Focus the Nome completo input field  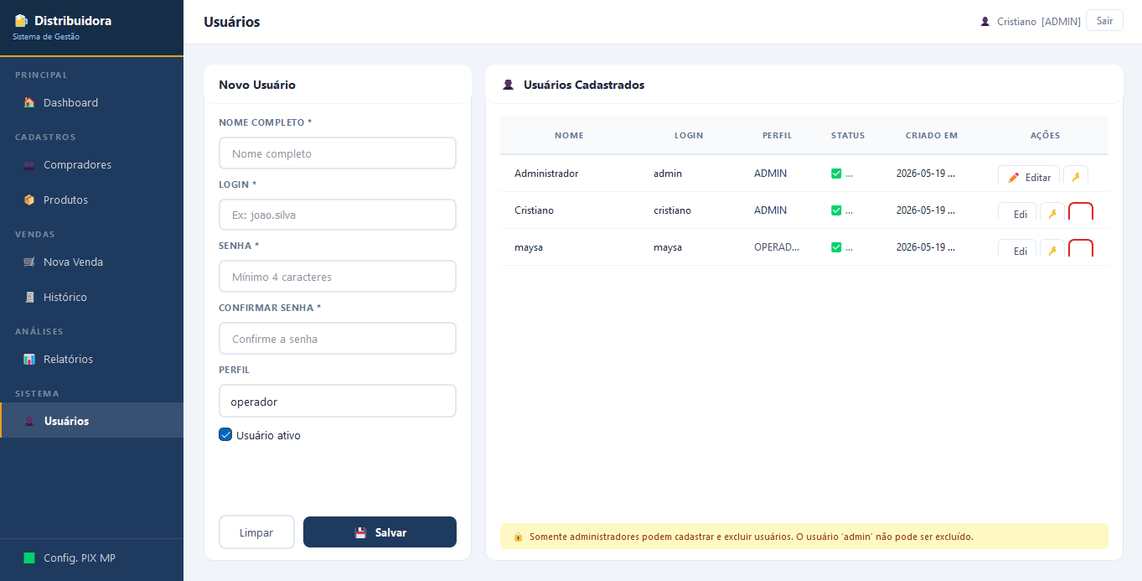pyautogui.click(x=338, y=153)
